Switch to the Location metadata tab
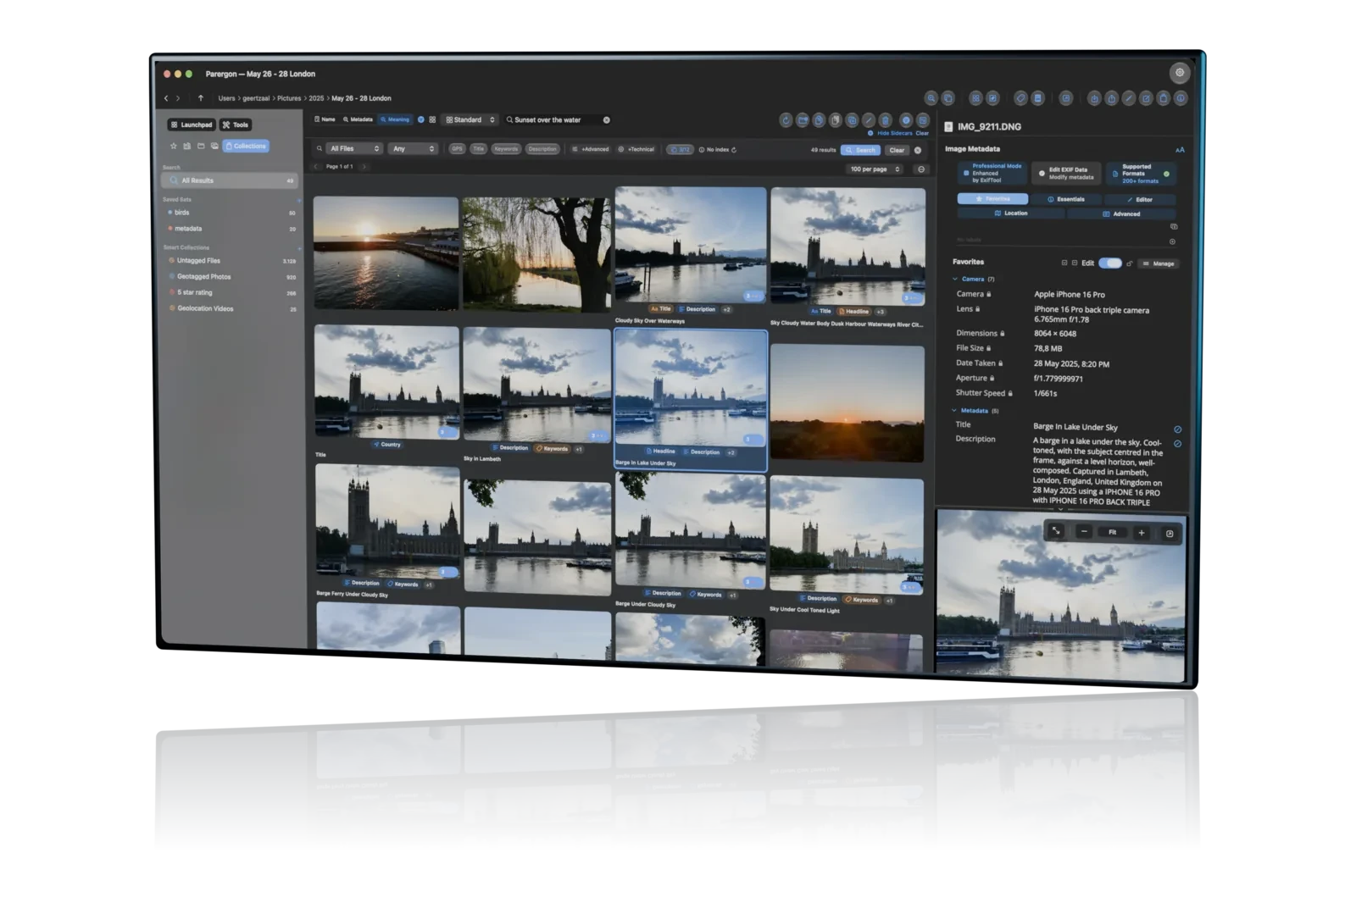1356x903 pixels. [x=1010, y=213]
